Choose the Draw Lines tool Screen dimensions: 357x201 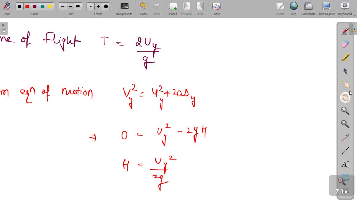pyautogui.click(x=345, y=150)
